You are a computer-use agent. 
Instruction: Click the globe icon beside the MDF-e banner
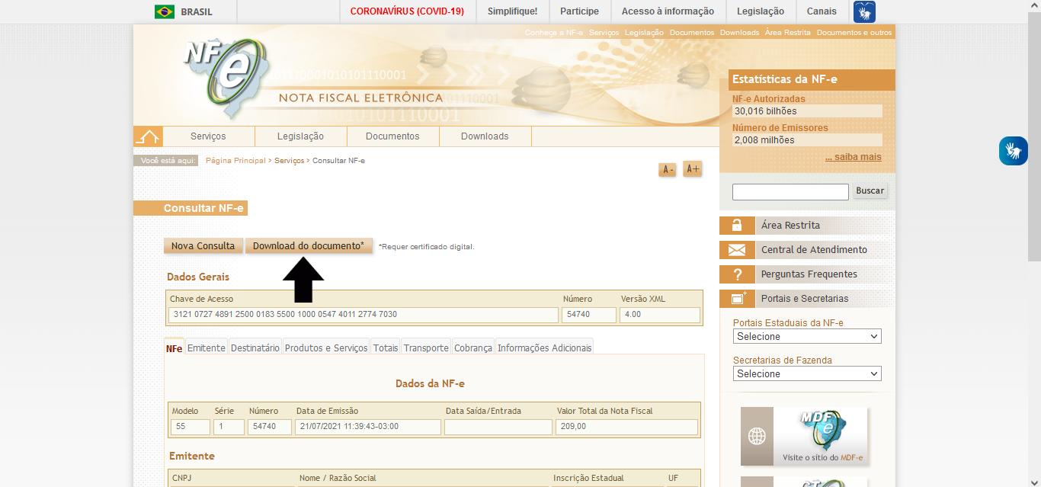(x=757, y=436)
